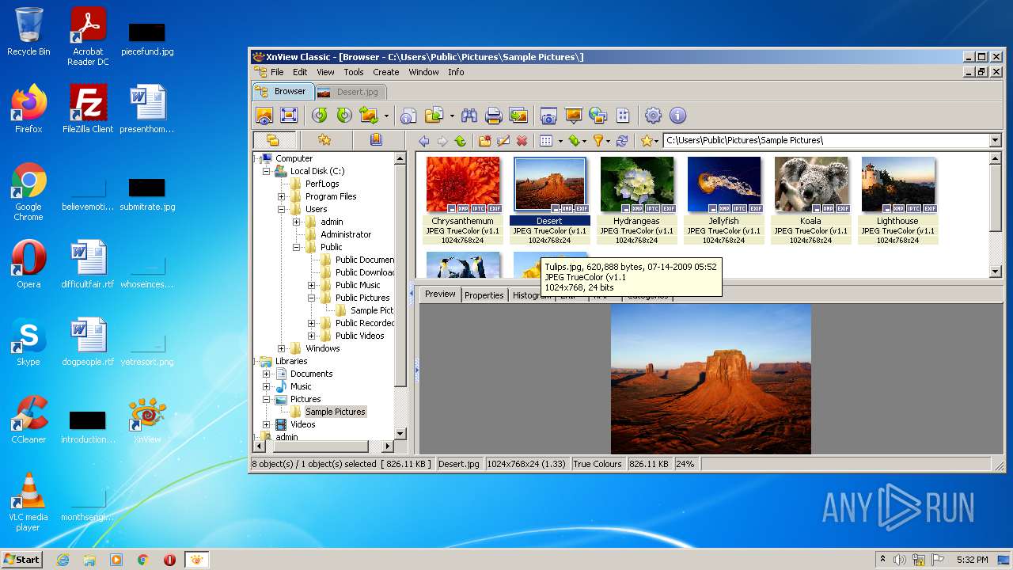This screenshot has height=570, width=1013.
Task: Expand the Program Files folder node
Action: 282,196
